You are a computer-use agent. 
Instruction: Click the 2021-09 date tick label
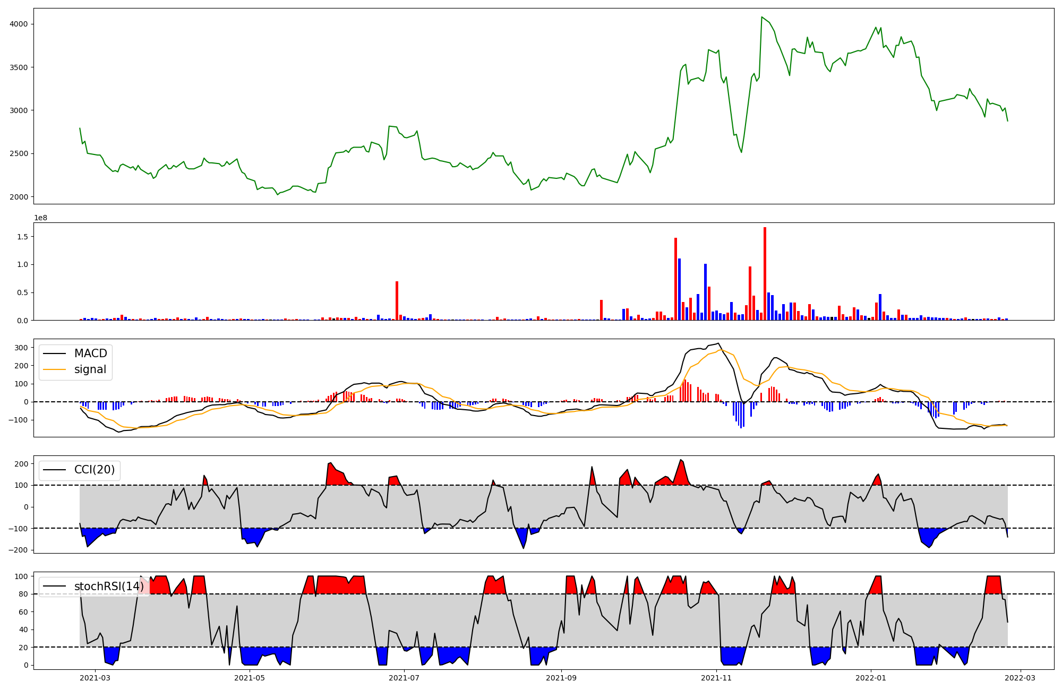point(561,678)
